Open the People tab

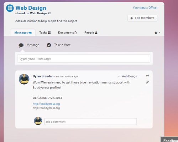point(91,32)
